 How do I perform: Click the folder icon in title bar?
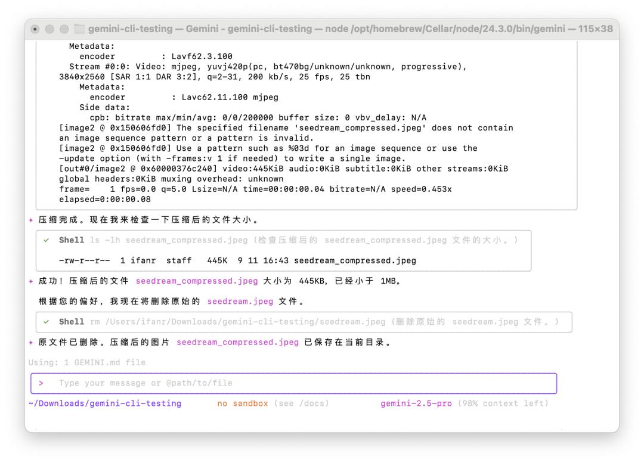79,29
